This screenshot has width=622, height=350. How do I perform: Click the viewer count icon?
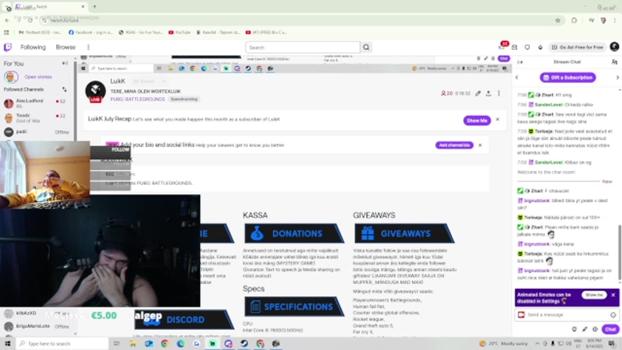pyautogui.click(x=443, y=93)
